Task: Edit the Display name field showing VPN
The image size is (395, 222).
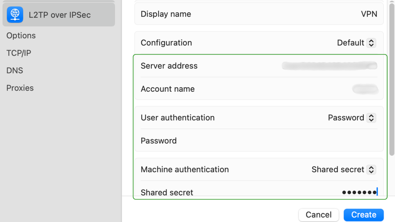Action: (x=369, y=14)
